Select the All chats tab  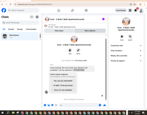point(4,29)
